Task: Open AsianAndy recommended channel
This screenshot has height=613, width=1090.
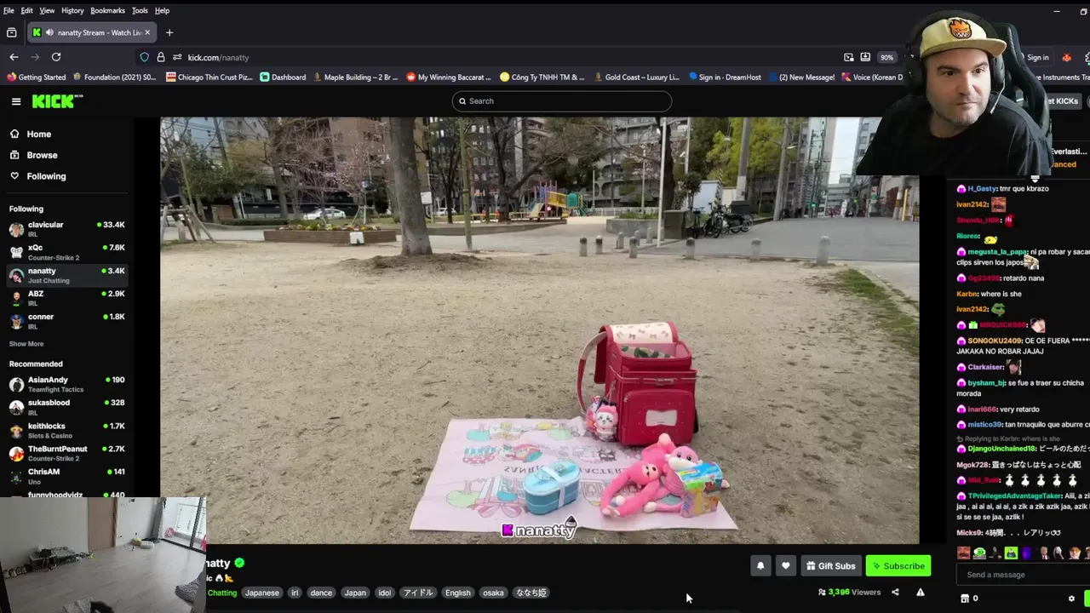Action: click(66, 384)
